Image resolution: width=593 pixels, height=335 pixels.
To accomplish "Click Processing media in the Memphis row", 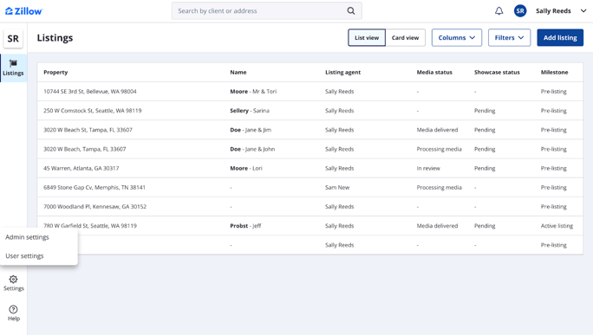I will tap(439, 187).
